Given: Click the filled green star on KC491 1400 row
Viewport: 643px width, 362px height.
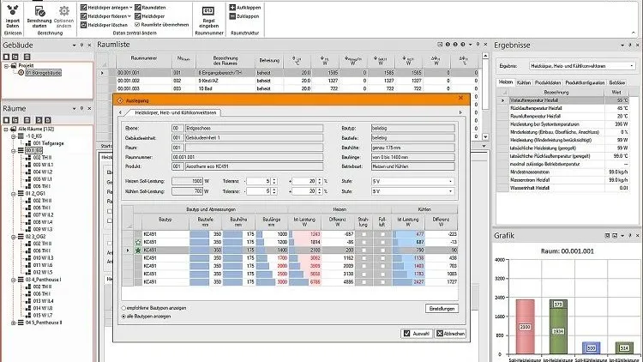Looking at the screenshot, I should [x=138, y=250].
